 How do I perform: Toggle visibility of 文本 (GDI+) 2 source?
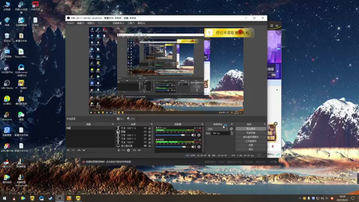(x=145, y=139)
